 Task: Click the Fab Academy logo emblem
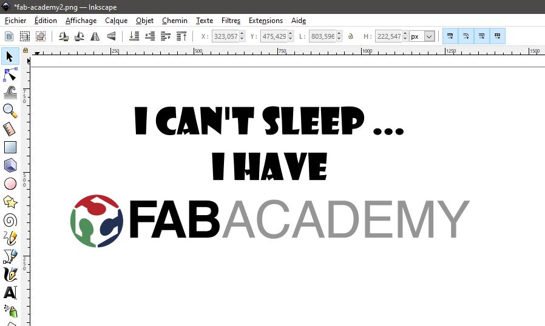(x=96, y=221)
